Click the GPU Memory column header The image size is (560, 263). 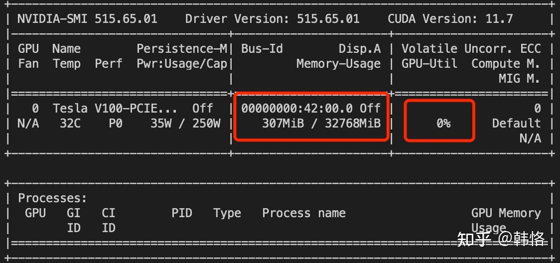pos(506,213)
